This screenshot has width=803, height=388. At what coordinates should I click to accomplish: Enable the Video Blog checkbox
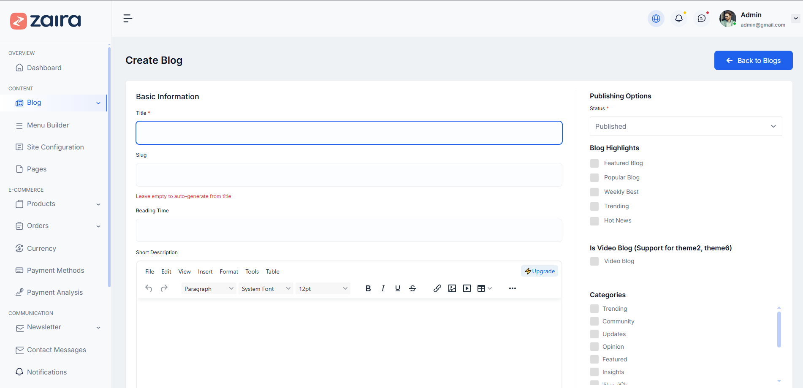(594, 261)
